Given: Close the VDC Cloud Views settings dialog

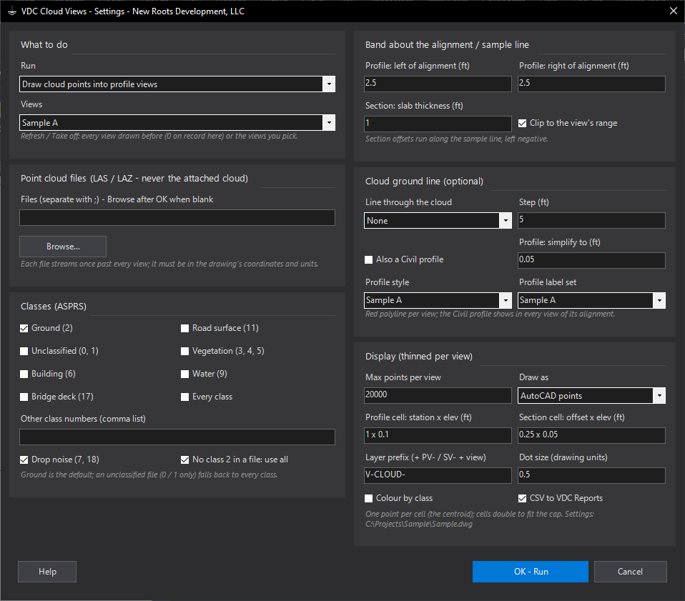Looking at the screenshot, I should (674, 11).
